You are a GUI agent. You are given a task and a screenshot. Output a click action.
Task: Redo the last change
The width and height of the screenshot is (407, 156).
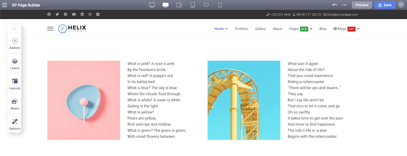[x=344, y=5]
